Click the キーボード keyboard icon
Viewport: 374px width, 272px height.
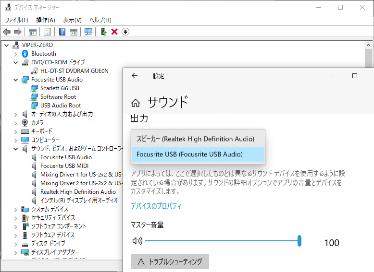click(x=25, y=131)
